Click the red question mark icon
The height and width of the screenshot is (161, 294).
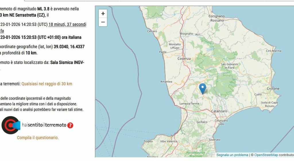pos(70,125)
